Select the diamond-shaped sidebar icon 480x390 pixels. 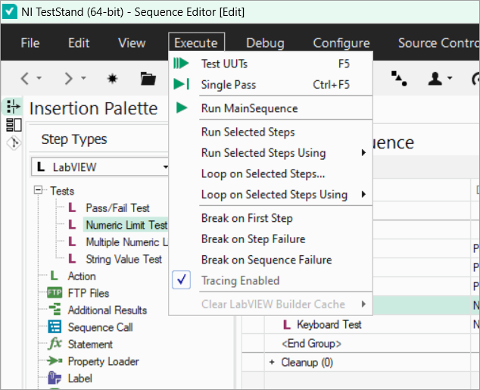click(x=14, y=143)
